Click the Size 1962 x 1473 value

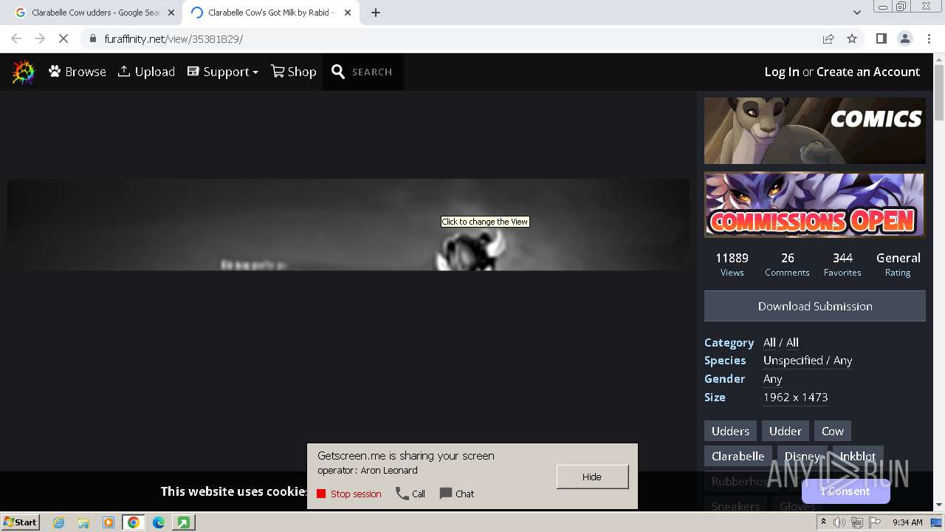(x=795, y=397)
